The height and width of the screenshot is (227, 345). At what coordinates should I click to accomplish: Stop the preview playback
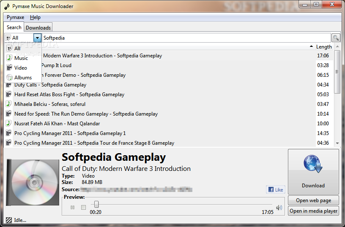(83, 207)
